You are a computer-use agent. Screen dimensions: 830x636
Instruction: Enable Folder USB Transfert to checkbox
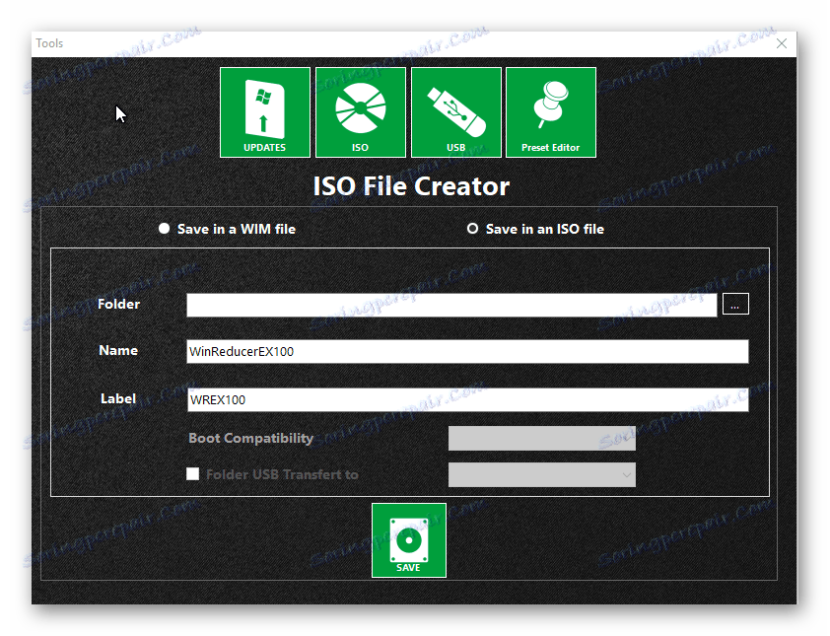point(192,474)
